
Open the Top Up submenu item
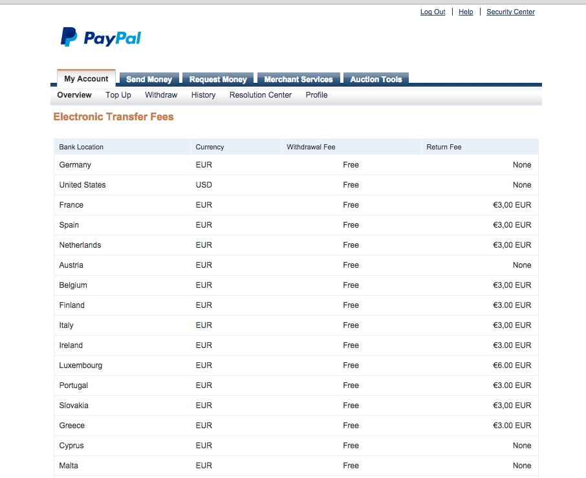coord(118,95)
